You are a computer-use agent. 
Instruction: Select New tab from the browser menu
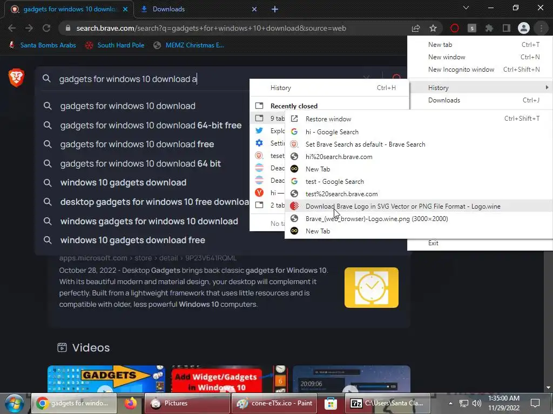click(x=480, y=45)
